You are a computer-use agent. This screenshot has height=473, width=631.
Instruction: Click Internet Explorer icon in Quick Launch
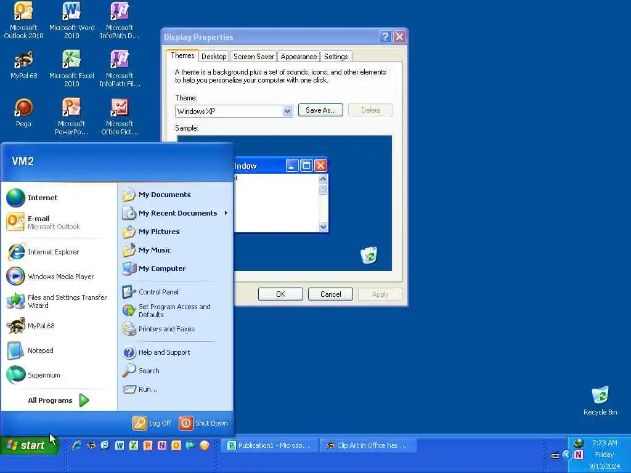[x=77, y=445]
